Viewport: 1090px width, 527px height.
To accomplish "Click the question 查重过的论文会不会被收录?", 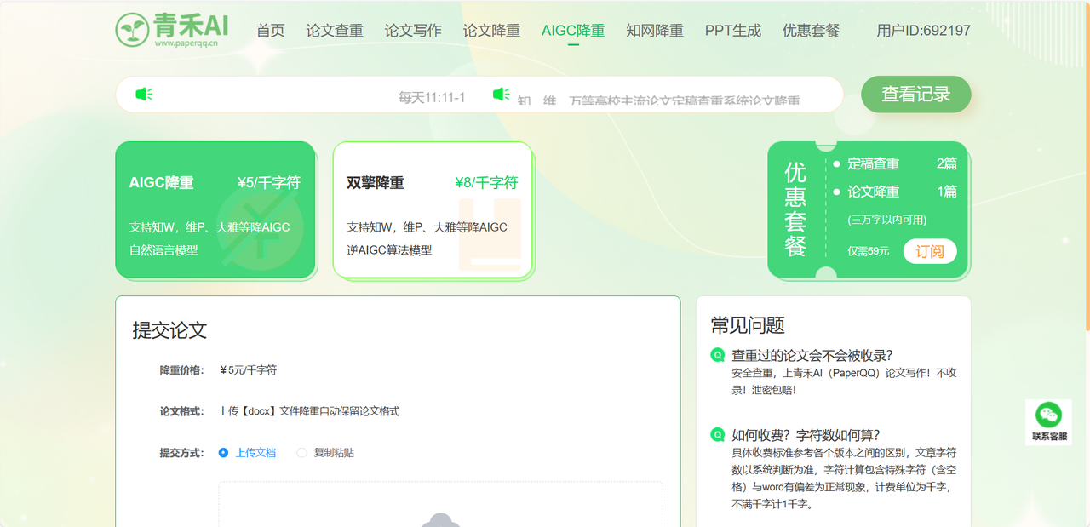I will point(813,355).
